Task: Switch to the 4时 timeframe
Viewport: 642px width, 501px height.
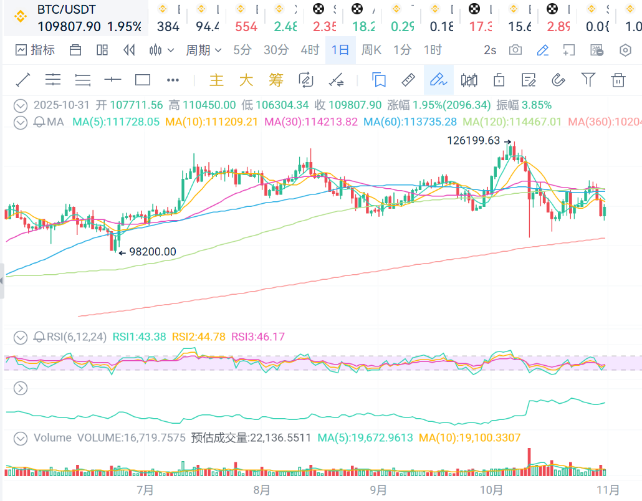Action: [x=310, y=50]
